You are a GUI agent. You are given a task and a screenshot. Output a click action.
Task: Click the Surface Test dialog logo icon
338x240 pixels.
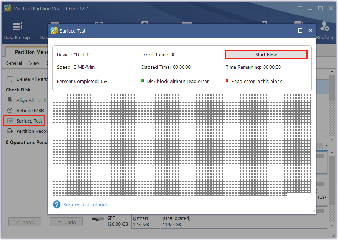[x=54, y=31]
